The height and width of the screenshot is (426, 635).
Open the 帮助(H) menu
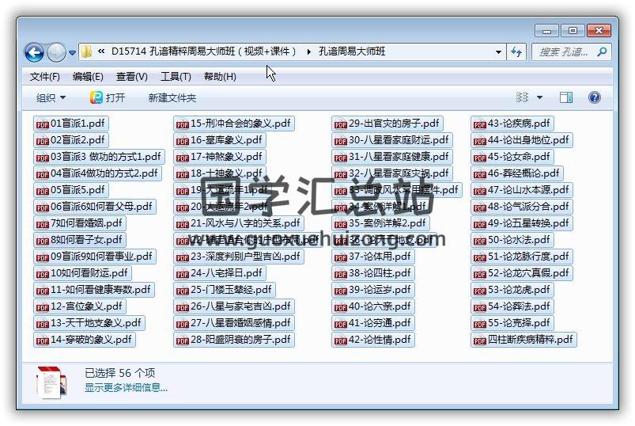tap(220, 77)
